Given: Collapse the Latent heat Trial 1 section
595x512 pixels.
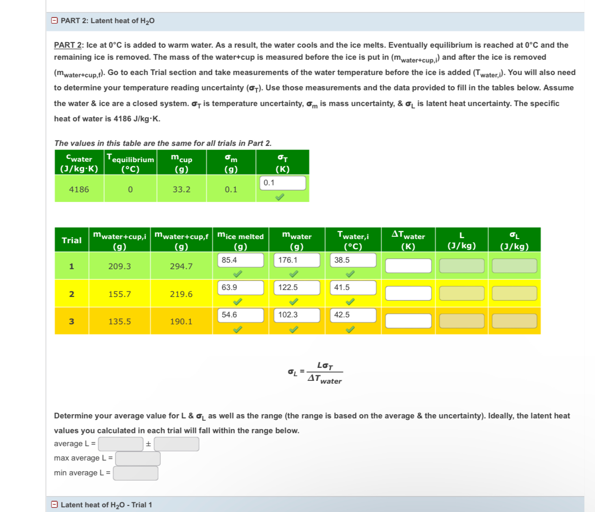Looking at the screenshot, I should click(x=54, y=505).
